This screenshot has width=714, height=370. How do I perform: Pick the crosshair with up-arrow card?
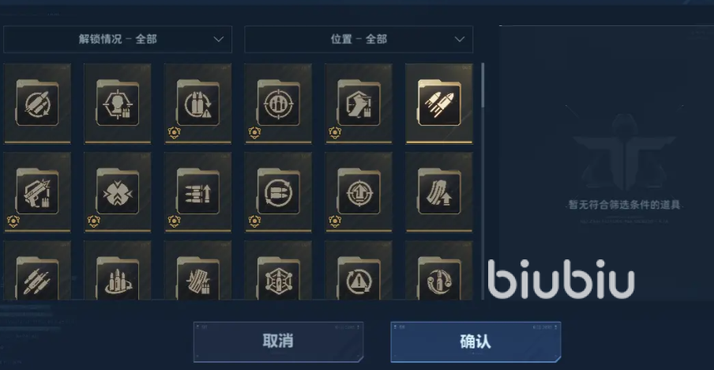tap(359, 192)
